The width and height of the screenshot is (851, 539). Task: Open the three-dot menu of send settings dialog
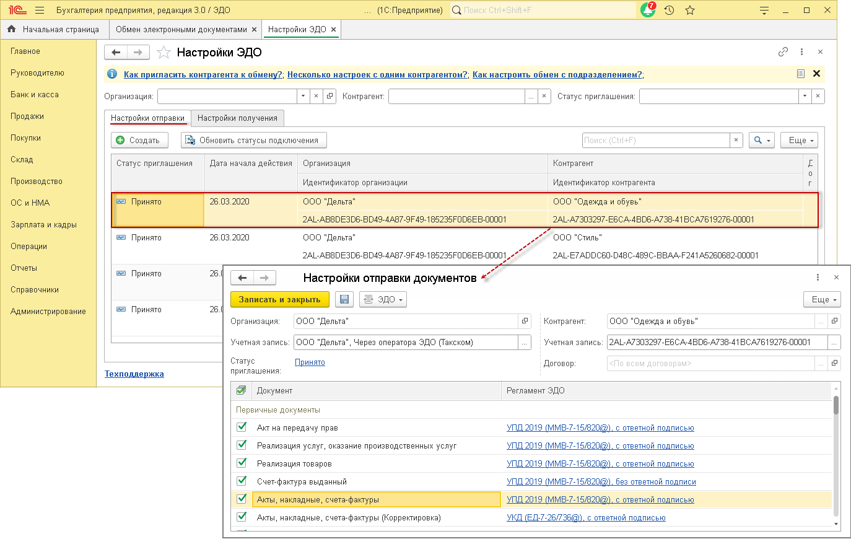tap(818, 278)
